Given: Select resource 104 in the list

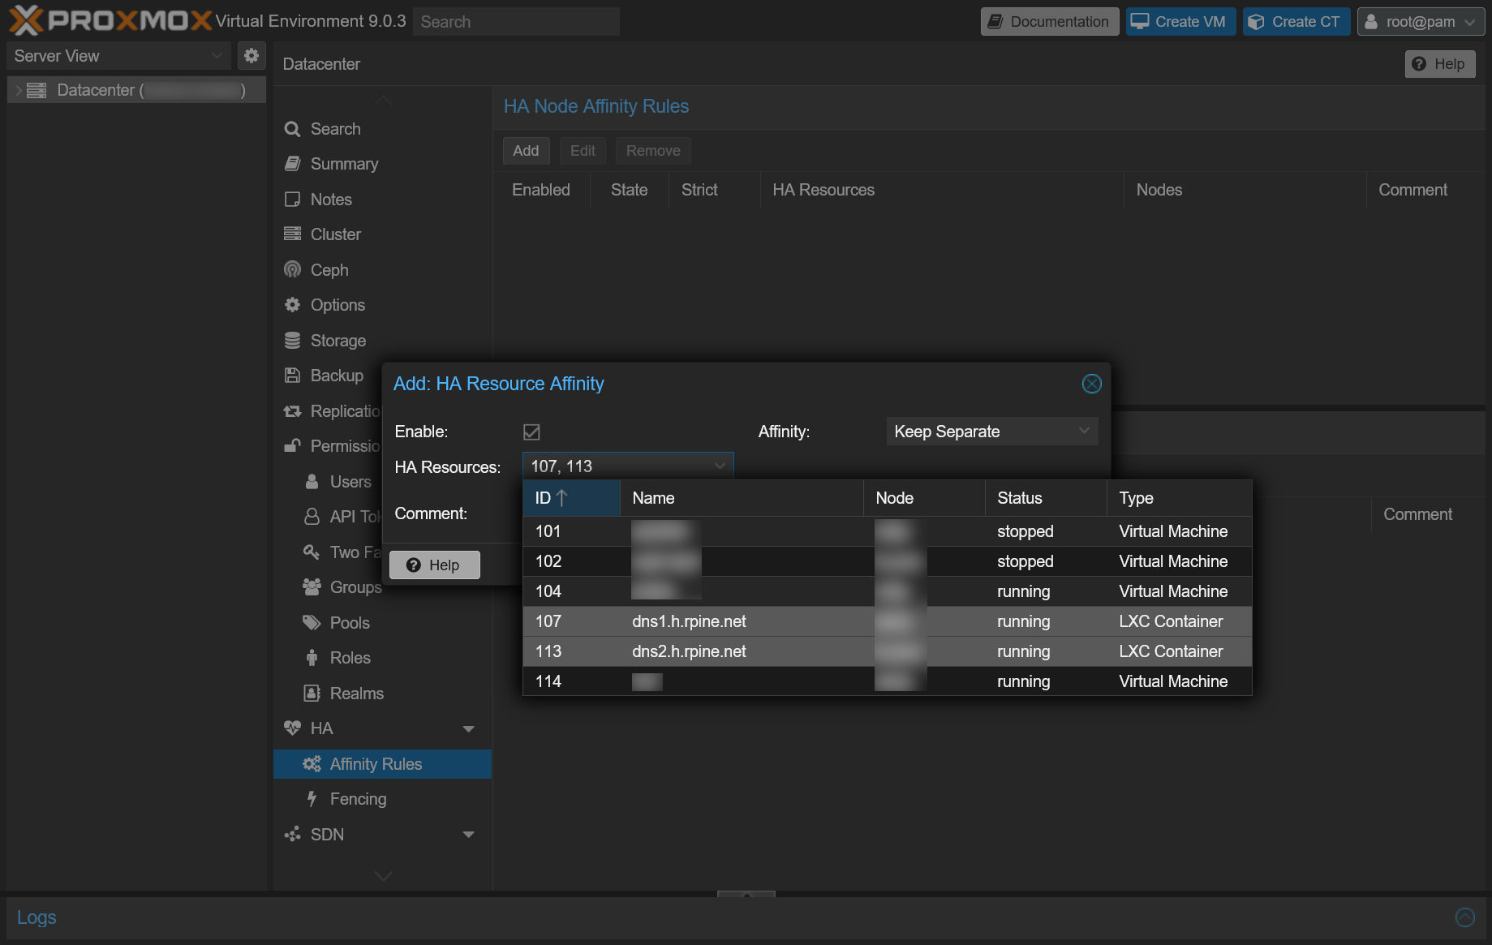Looking at the screenshot, I should (x=888, y=591).
